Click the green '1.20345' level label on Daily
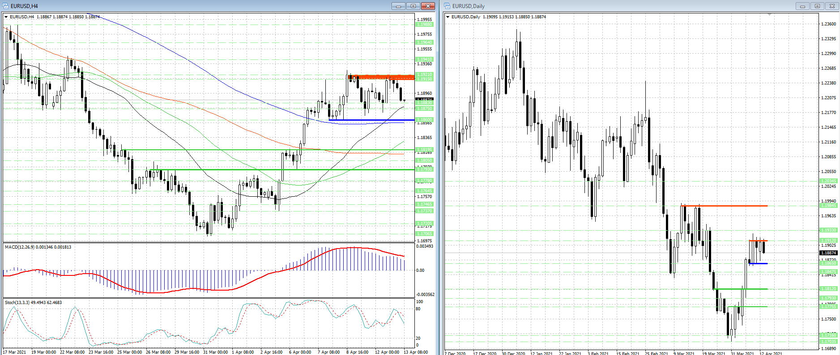 click(x=828, y=181)
